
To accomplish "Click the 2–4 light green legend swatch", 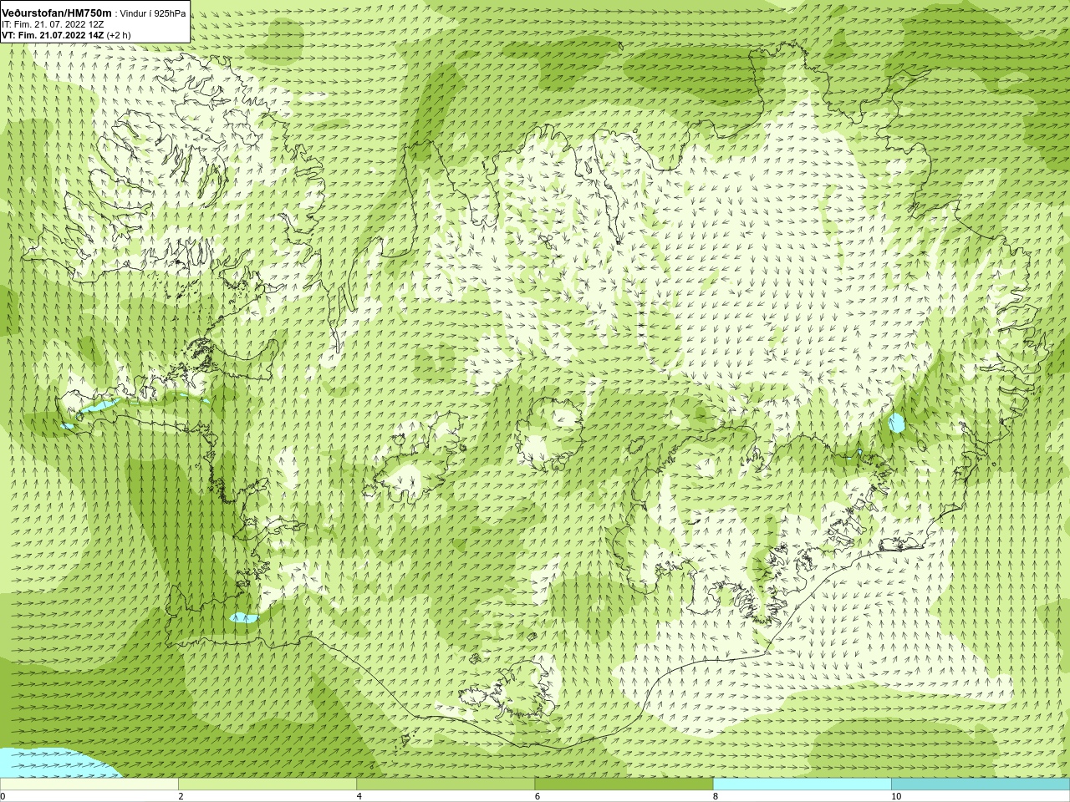I will (x=267, y=784).
